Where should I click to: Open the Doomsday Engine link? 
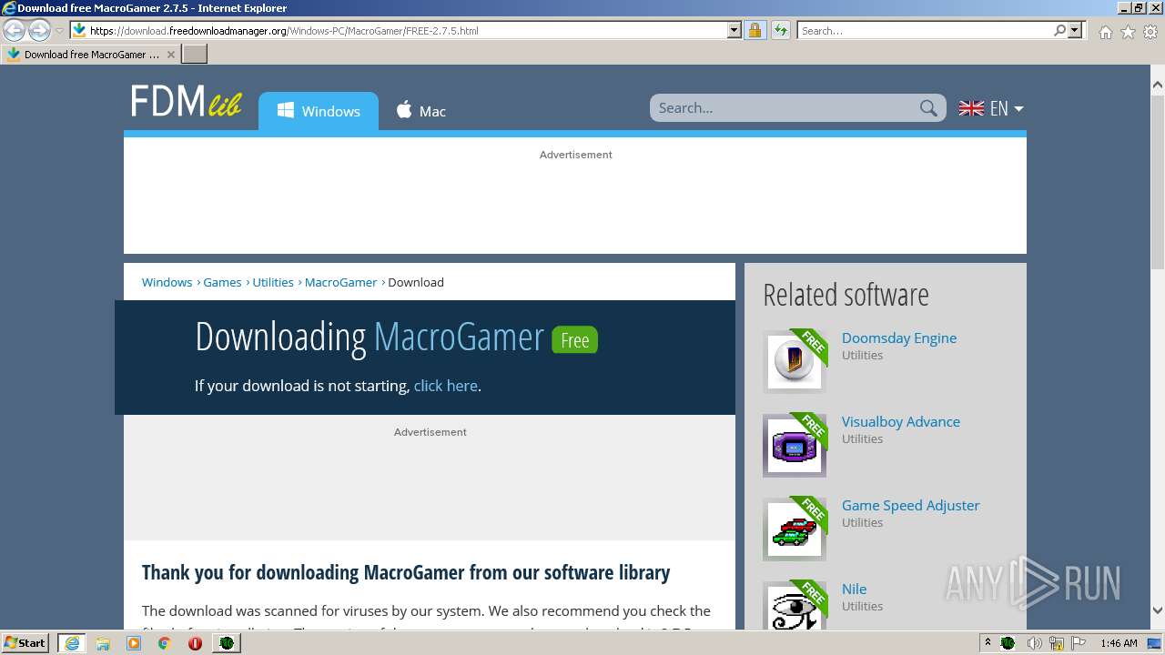[899, 338]
